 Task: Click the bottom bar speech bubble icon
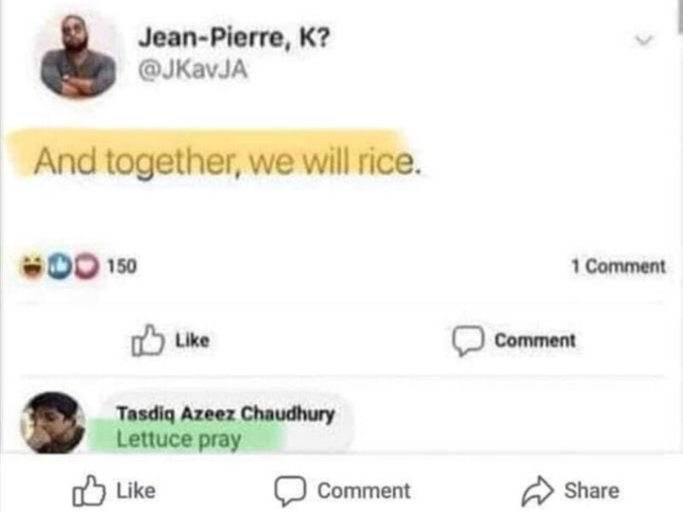point(291,491)
